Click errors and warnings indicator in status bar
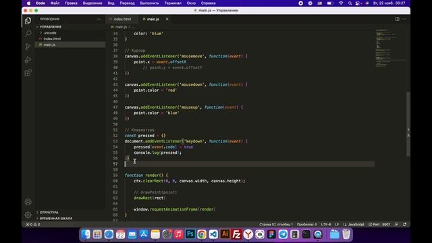432x243 pixels. 33,224
